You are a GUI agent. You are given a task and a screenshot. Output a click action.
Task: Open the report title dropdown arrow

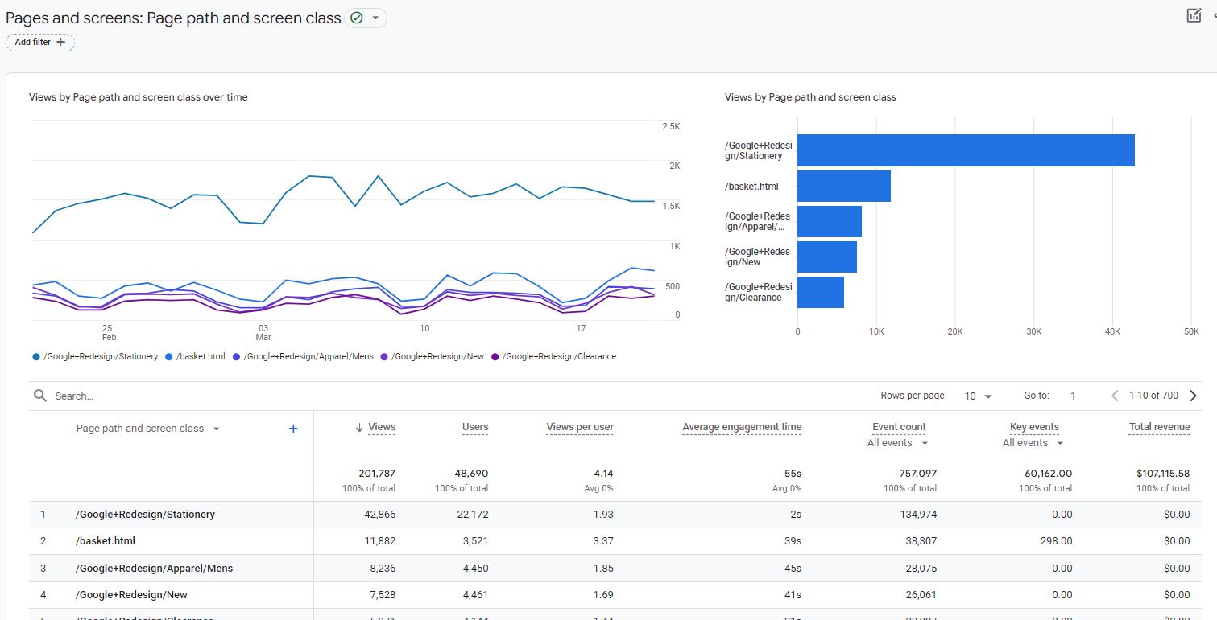click(377, 17)
